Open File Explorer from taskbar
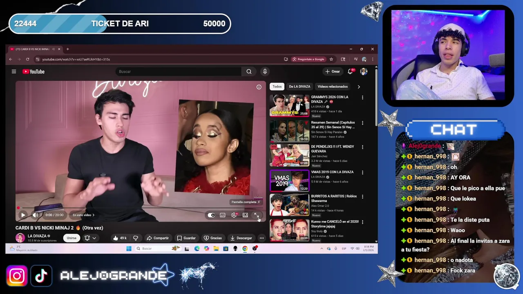The width and height of the screenshot is (523, 294). pos(216,248)
